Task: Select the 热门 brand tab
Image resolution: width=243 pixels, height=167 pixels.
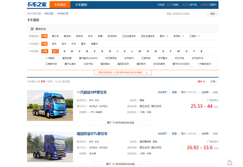Action: point(55,51)
